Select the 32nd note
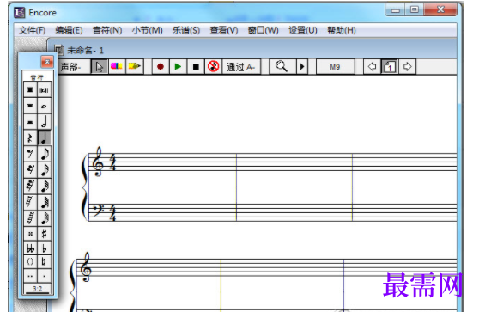479x312 pixels. pyautogui.click(x=45, y=186)
